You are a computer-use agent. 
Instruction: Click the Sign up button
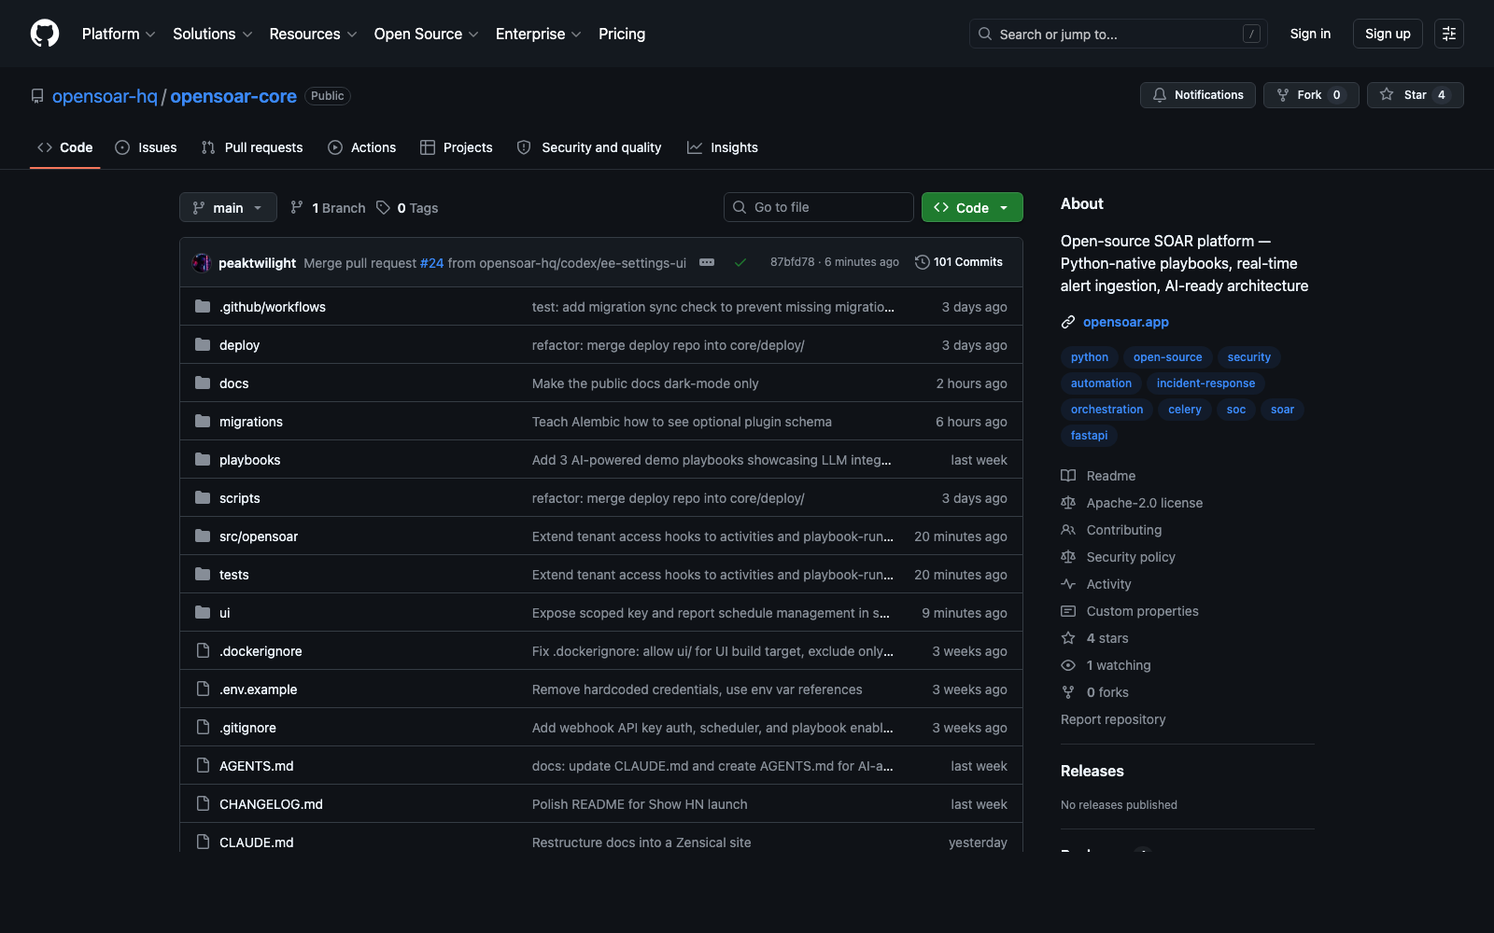click(1388, 34)
